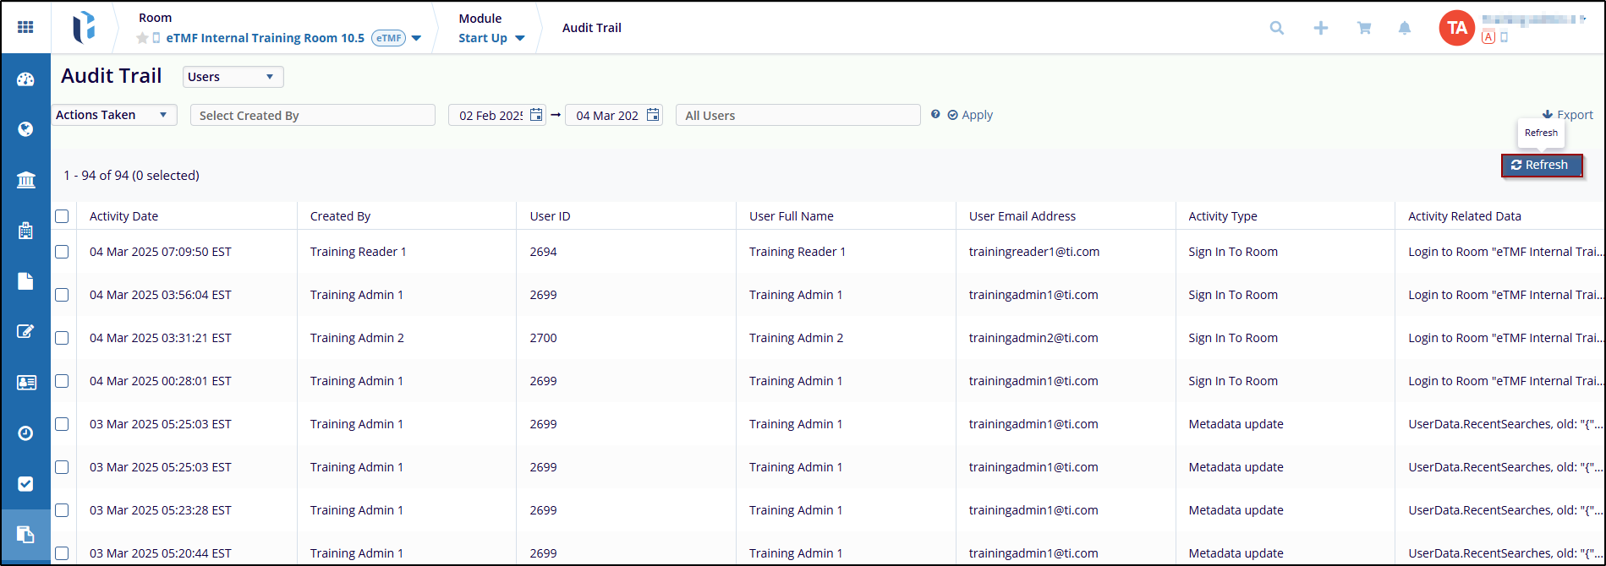Image resolution: width=1606 pixels, height=566 pixels.
Task: Click the dashboard gauge sidebar icon
Action: (25, 79)
